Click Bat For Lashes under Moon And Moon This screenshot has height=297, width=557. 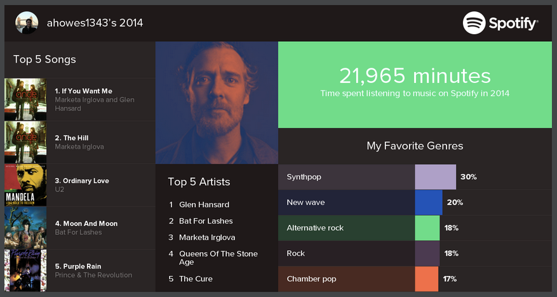[x=78, y=232]
